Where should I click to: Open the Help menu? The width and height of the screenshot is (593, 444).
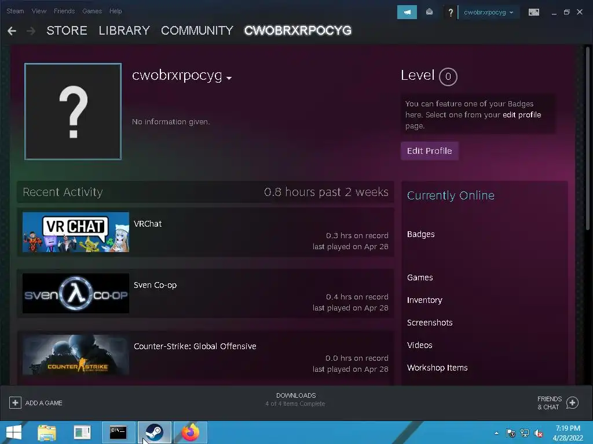coord(115,11)
